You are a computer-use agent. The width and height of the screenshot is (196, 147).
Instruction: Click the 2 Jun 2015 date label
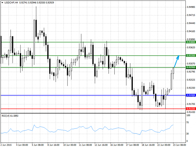(6, 145)
